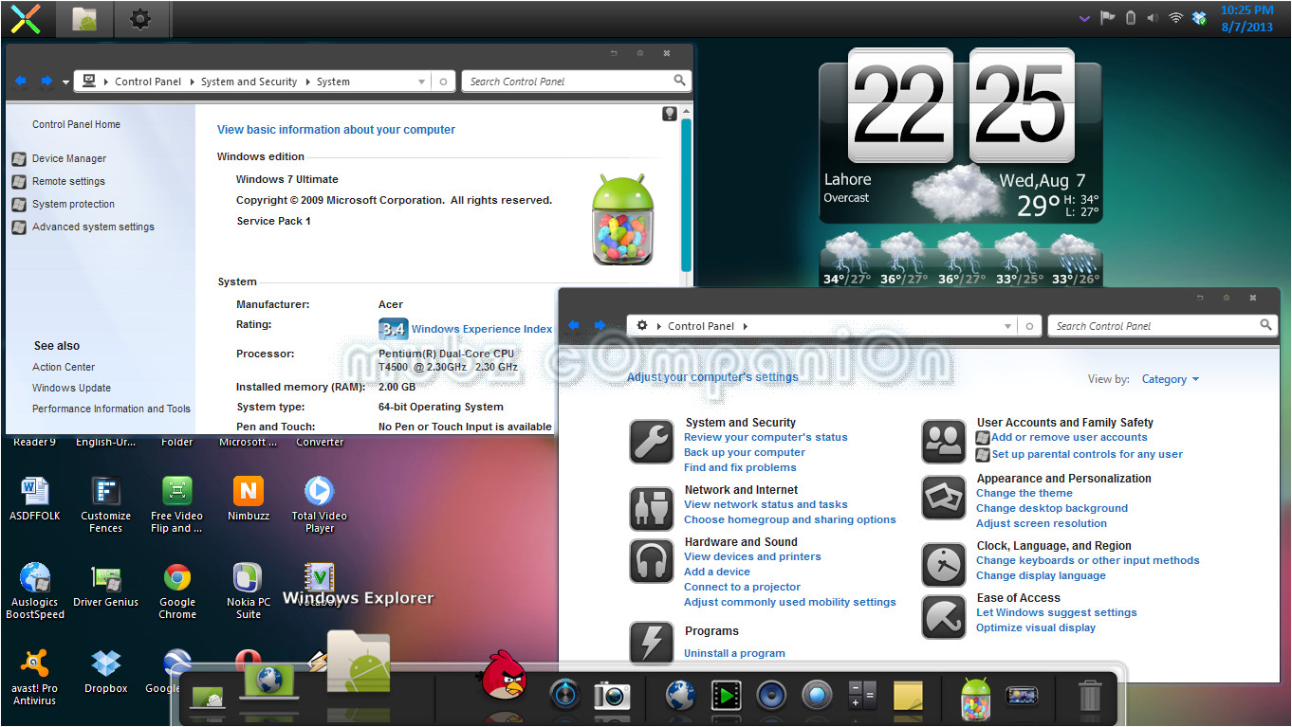Screen dimensions: 1292x727
Task: Open the trash bin in the dock
Action: (x=1090, y=696)
